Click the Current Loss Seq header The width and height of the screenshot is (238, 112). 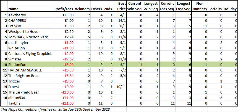(167, 6)
